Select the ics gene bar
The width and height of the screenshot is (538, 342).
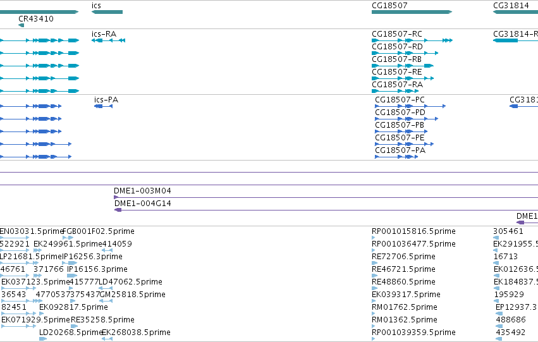click(x=107, y=12)
